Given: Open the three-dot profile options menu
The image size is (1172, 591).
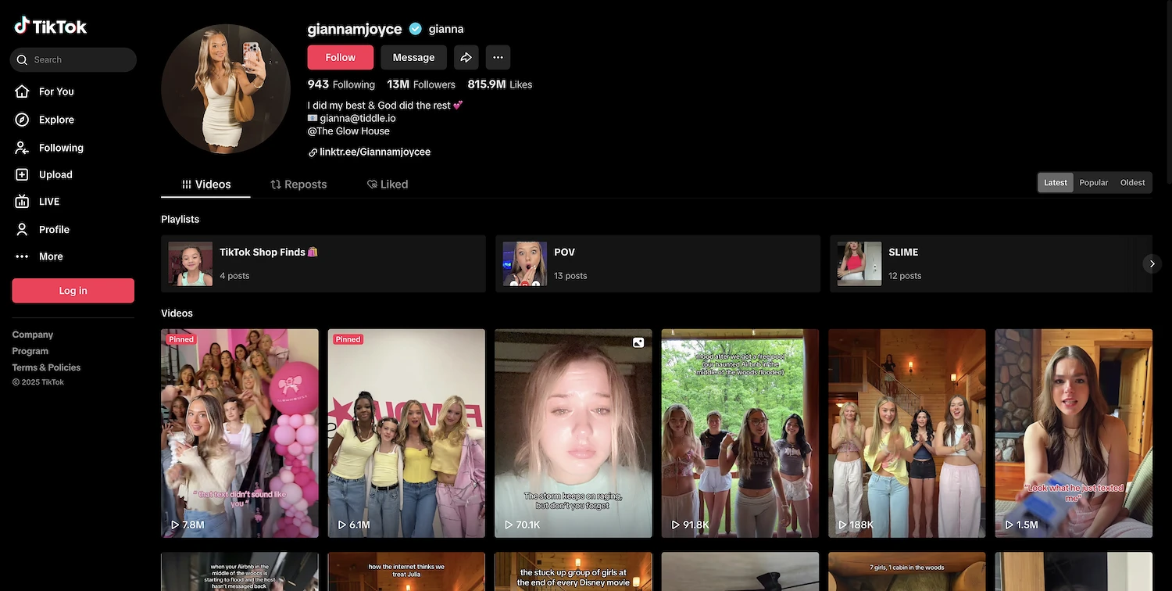Looking at the screenshot, I should (498, 57).
